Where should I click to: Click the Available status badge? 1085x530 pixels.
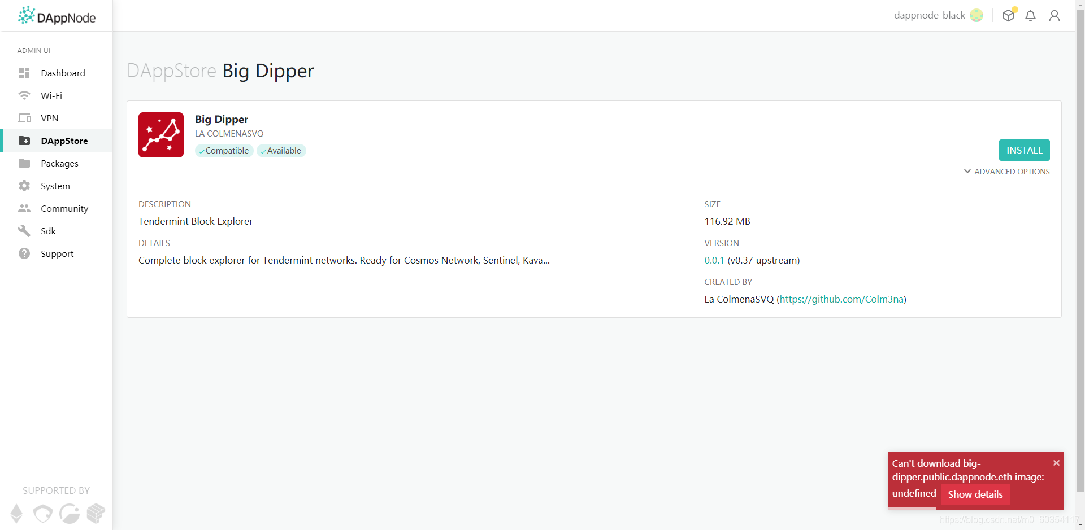281,151
